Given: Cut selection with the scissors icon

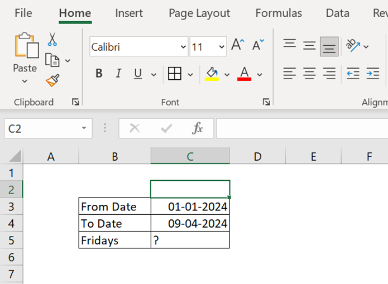Looking at the screenshot, I should 52,39.
